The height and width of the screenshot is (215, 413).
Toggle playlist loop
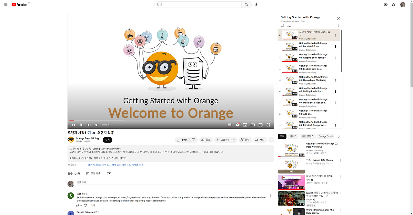click(282, 26)
